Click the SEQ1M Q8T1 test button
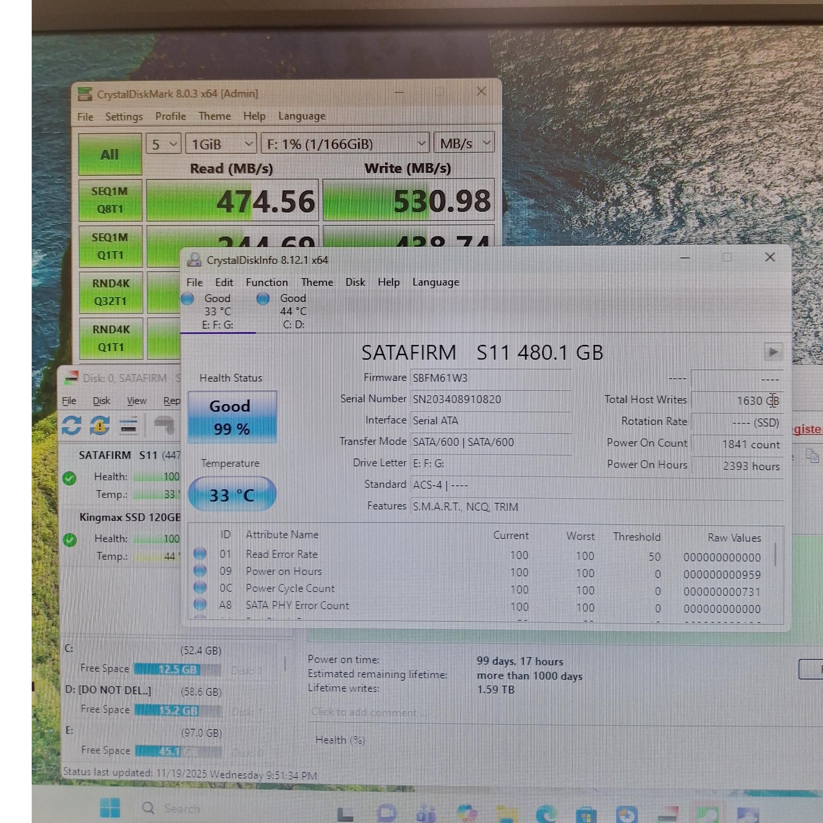 click(x=110, y=200)
